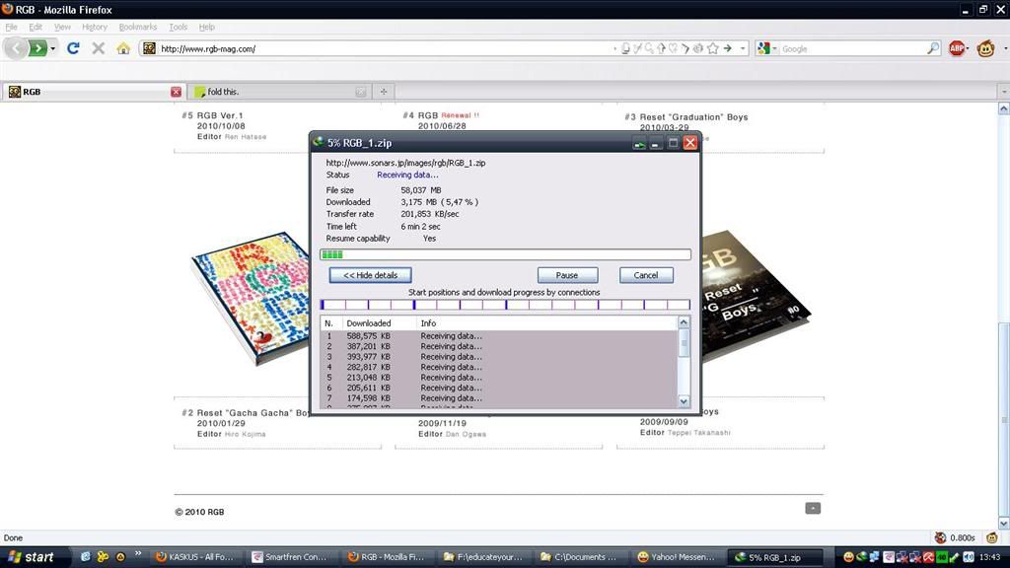Open the back/forward history dropdown arrow
Viewport: 1010px width, 568px height.
click(53, 48)
